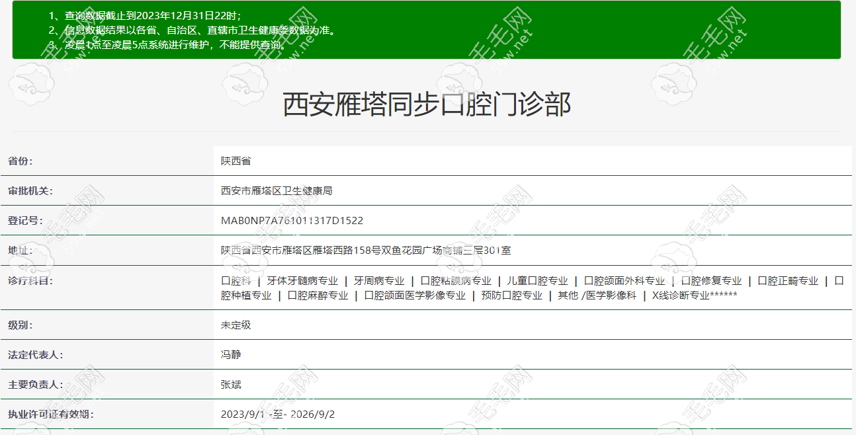856x435 pixels.
Task: Click 牙周病专业 in subjects
Action: pyautogui.click(x=379, y=281)
